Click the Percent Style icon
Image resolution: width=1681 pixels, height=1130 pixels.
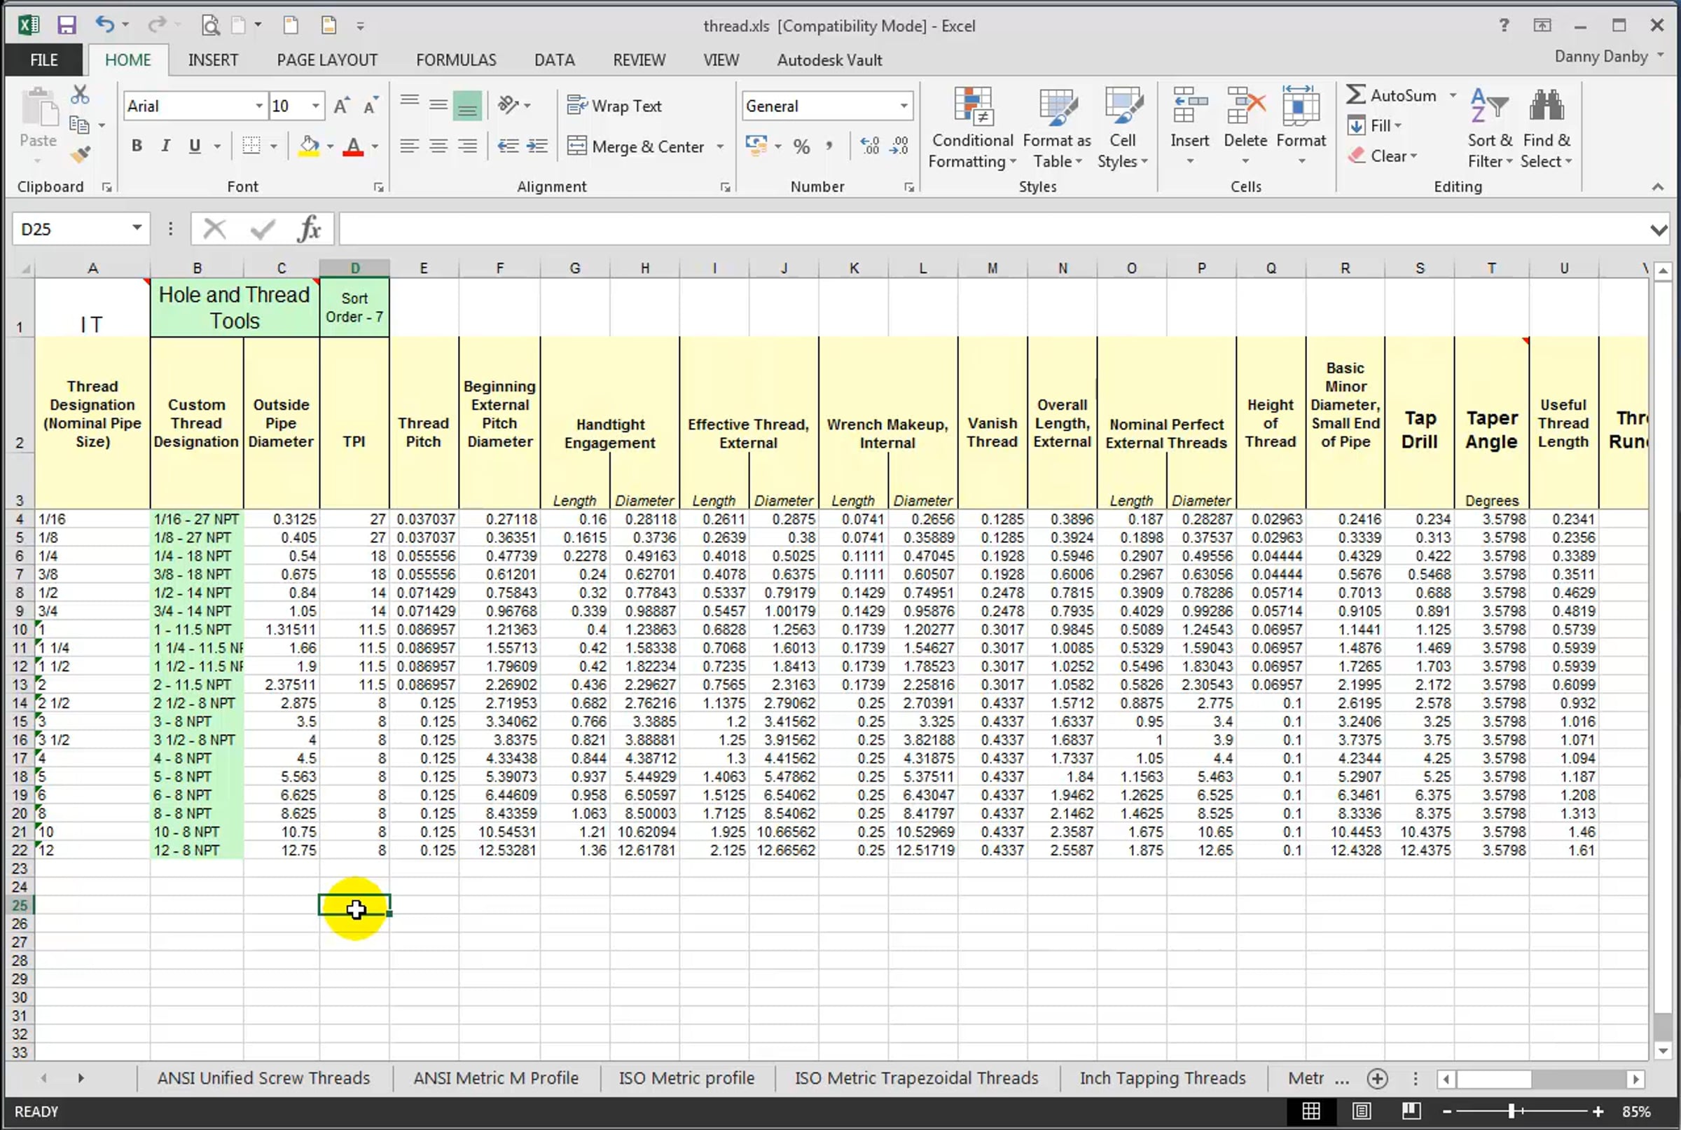801,147
